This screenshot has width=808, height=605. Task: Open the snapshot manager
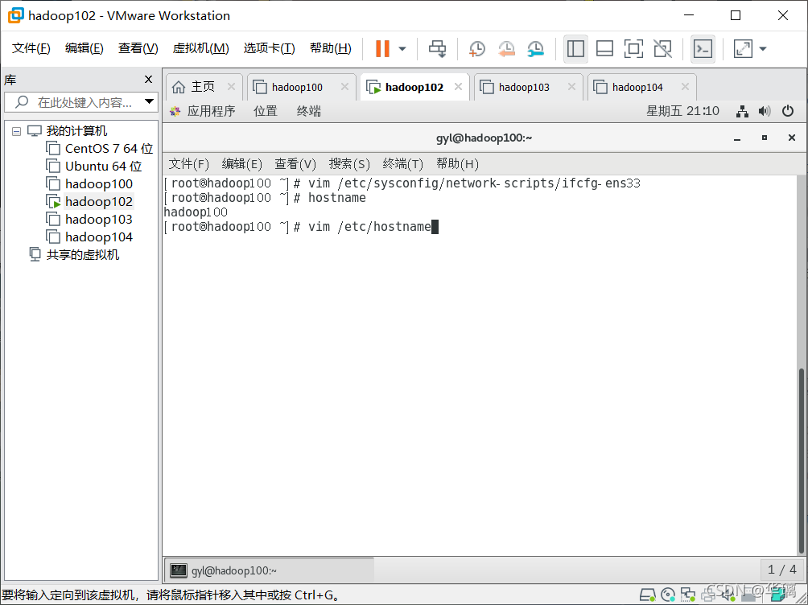point(536,49)
